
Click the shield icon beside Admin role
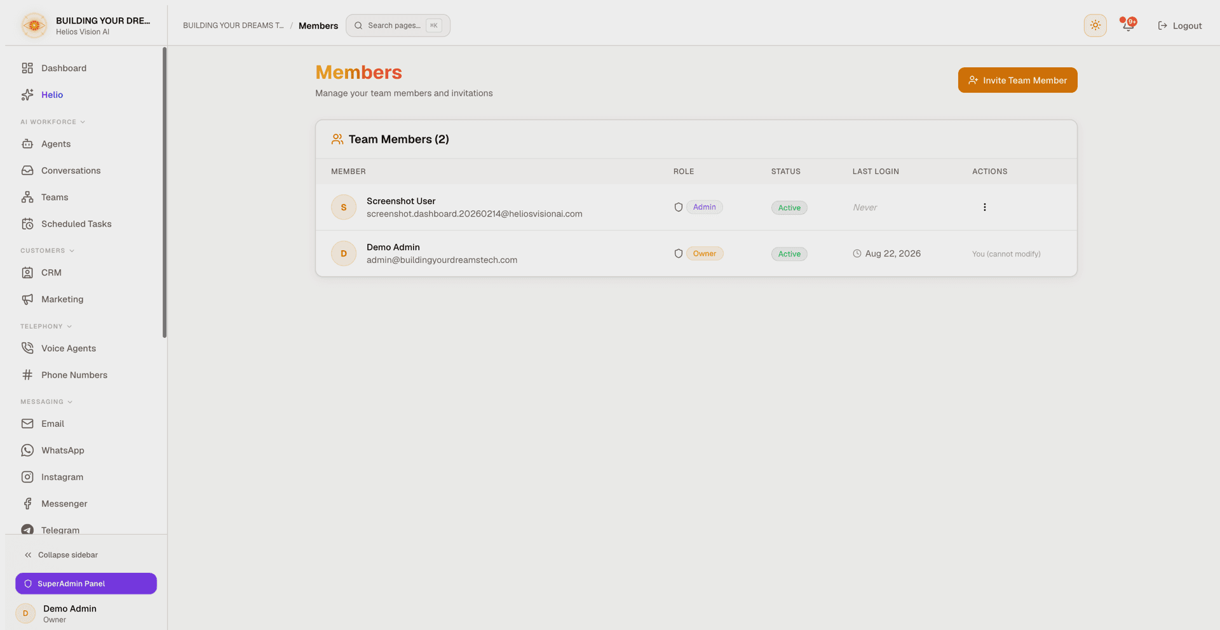679,207
